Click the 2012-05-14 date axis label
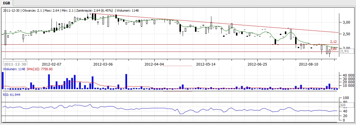The image size is (356, 125). tap(206, 64)
